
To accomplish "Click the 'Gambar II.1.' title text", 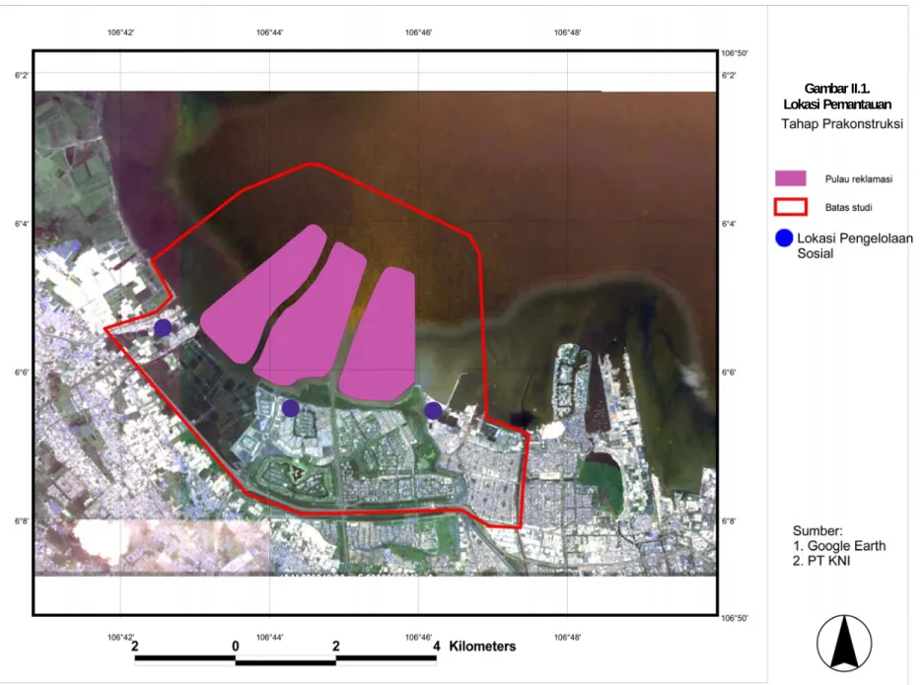I will point(837,89).
